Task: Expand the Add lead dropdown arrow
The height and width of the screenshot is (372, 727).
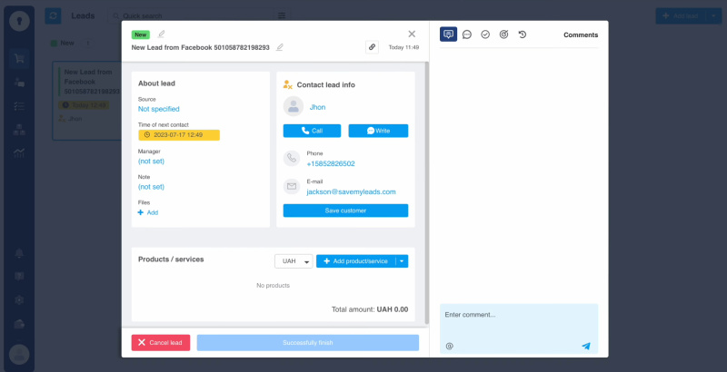Action: tap(714, 15)
